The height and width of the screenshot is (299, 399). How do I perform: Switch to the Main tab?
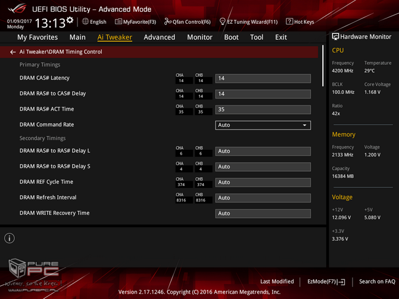click(x=77, y=37)
